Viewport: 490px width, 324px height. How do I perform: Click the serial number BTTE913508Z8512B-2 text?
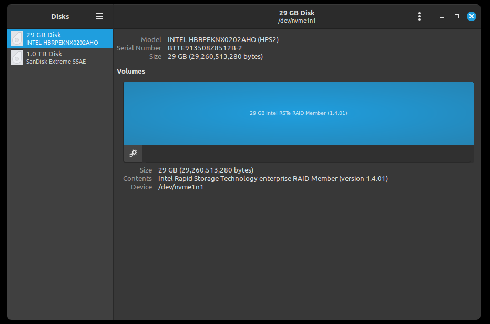coord(205,48)
